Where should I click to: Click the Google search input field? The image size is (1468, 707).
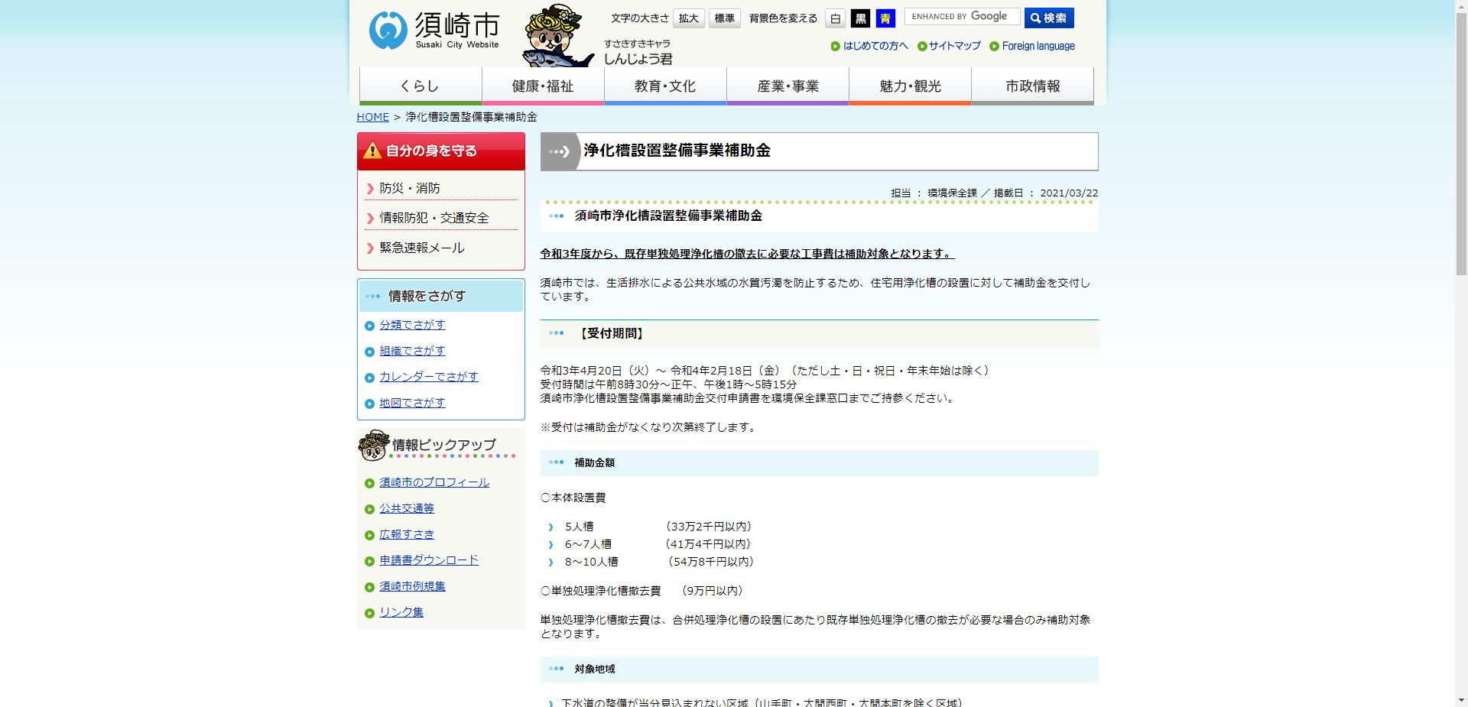pyautogui.click(x=962, y=16)
